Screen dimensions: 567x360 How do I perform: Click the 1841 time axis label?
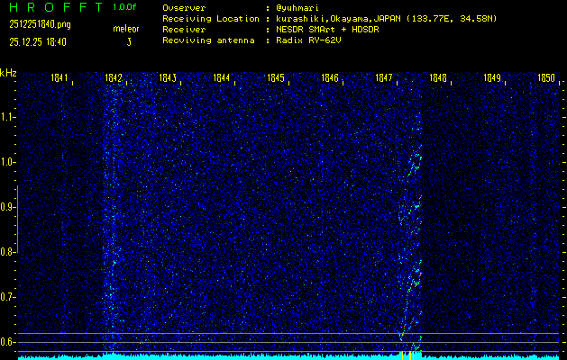59,77
